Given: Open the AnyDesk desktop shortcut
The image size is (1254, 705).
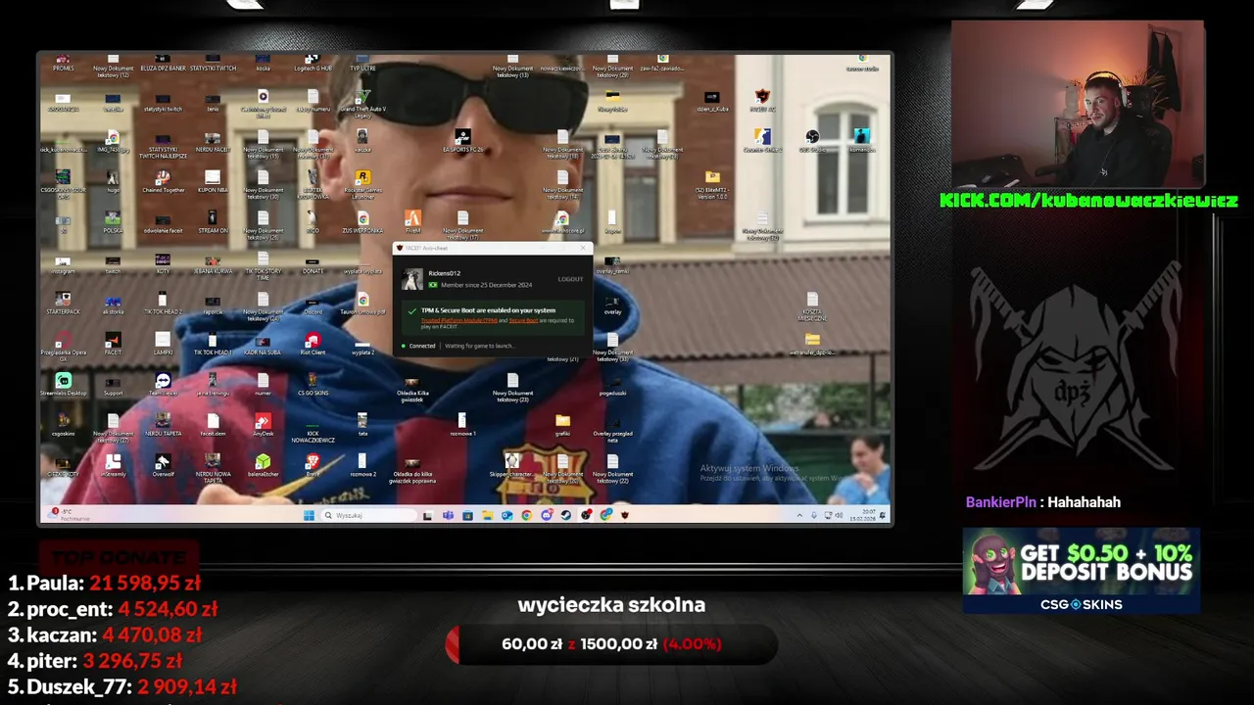Looking at the screenshot, I should [x=263, y=425].
